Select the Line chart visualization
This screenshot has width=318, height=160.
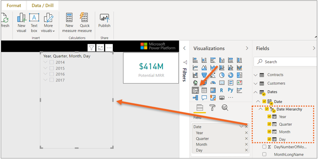pos(195,68)
